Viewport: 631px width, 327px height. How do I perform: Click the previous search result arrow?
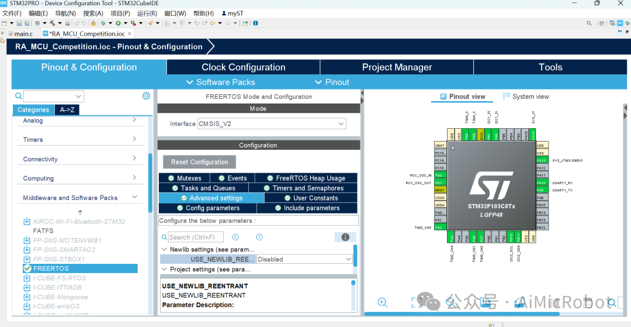click(x=236, y=237)
